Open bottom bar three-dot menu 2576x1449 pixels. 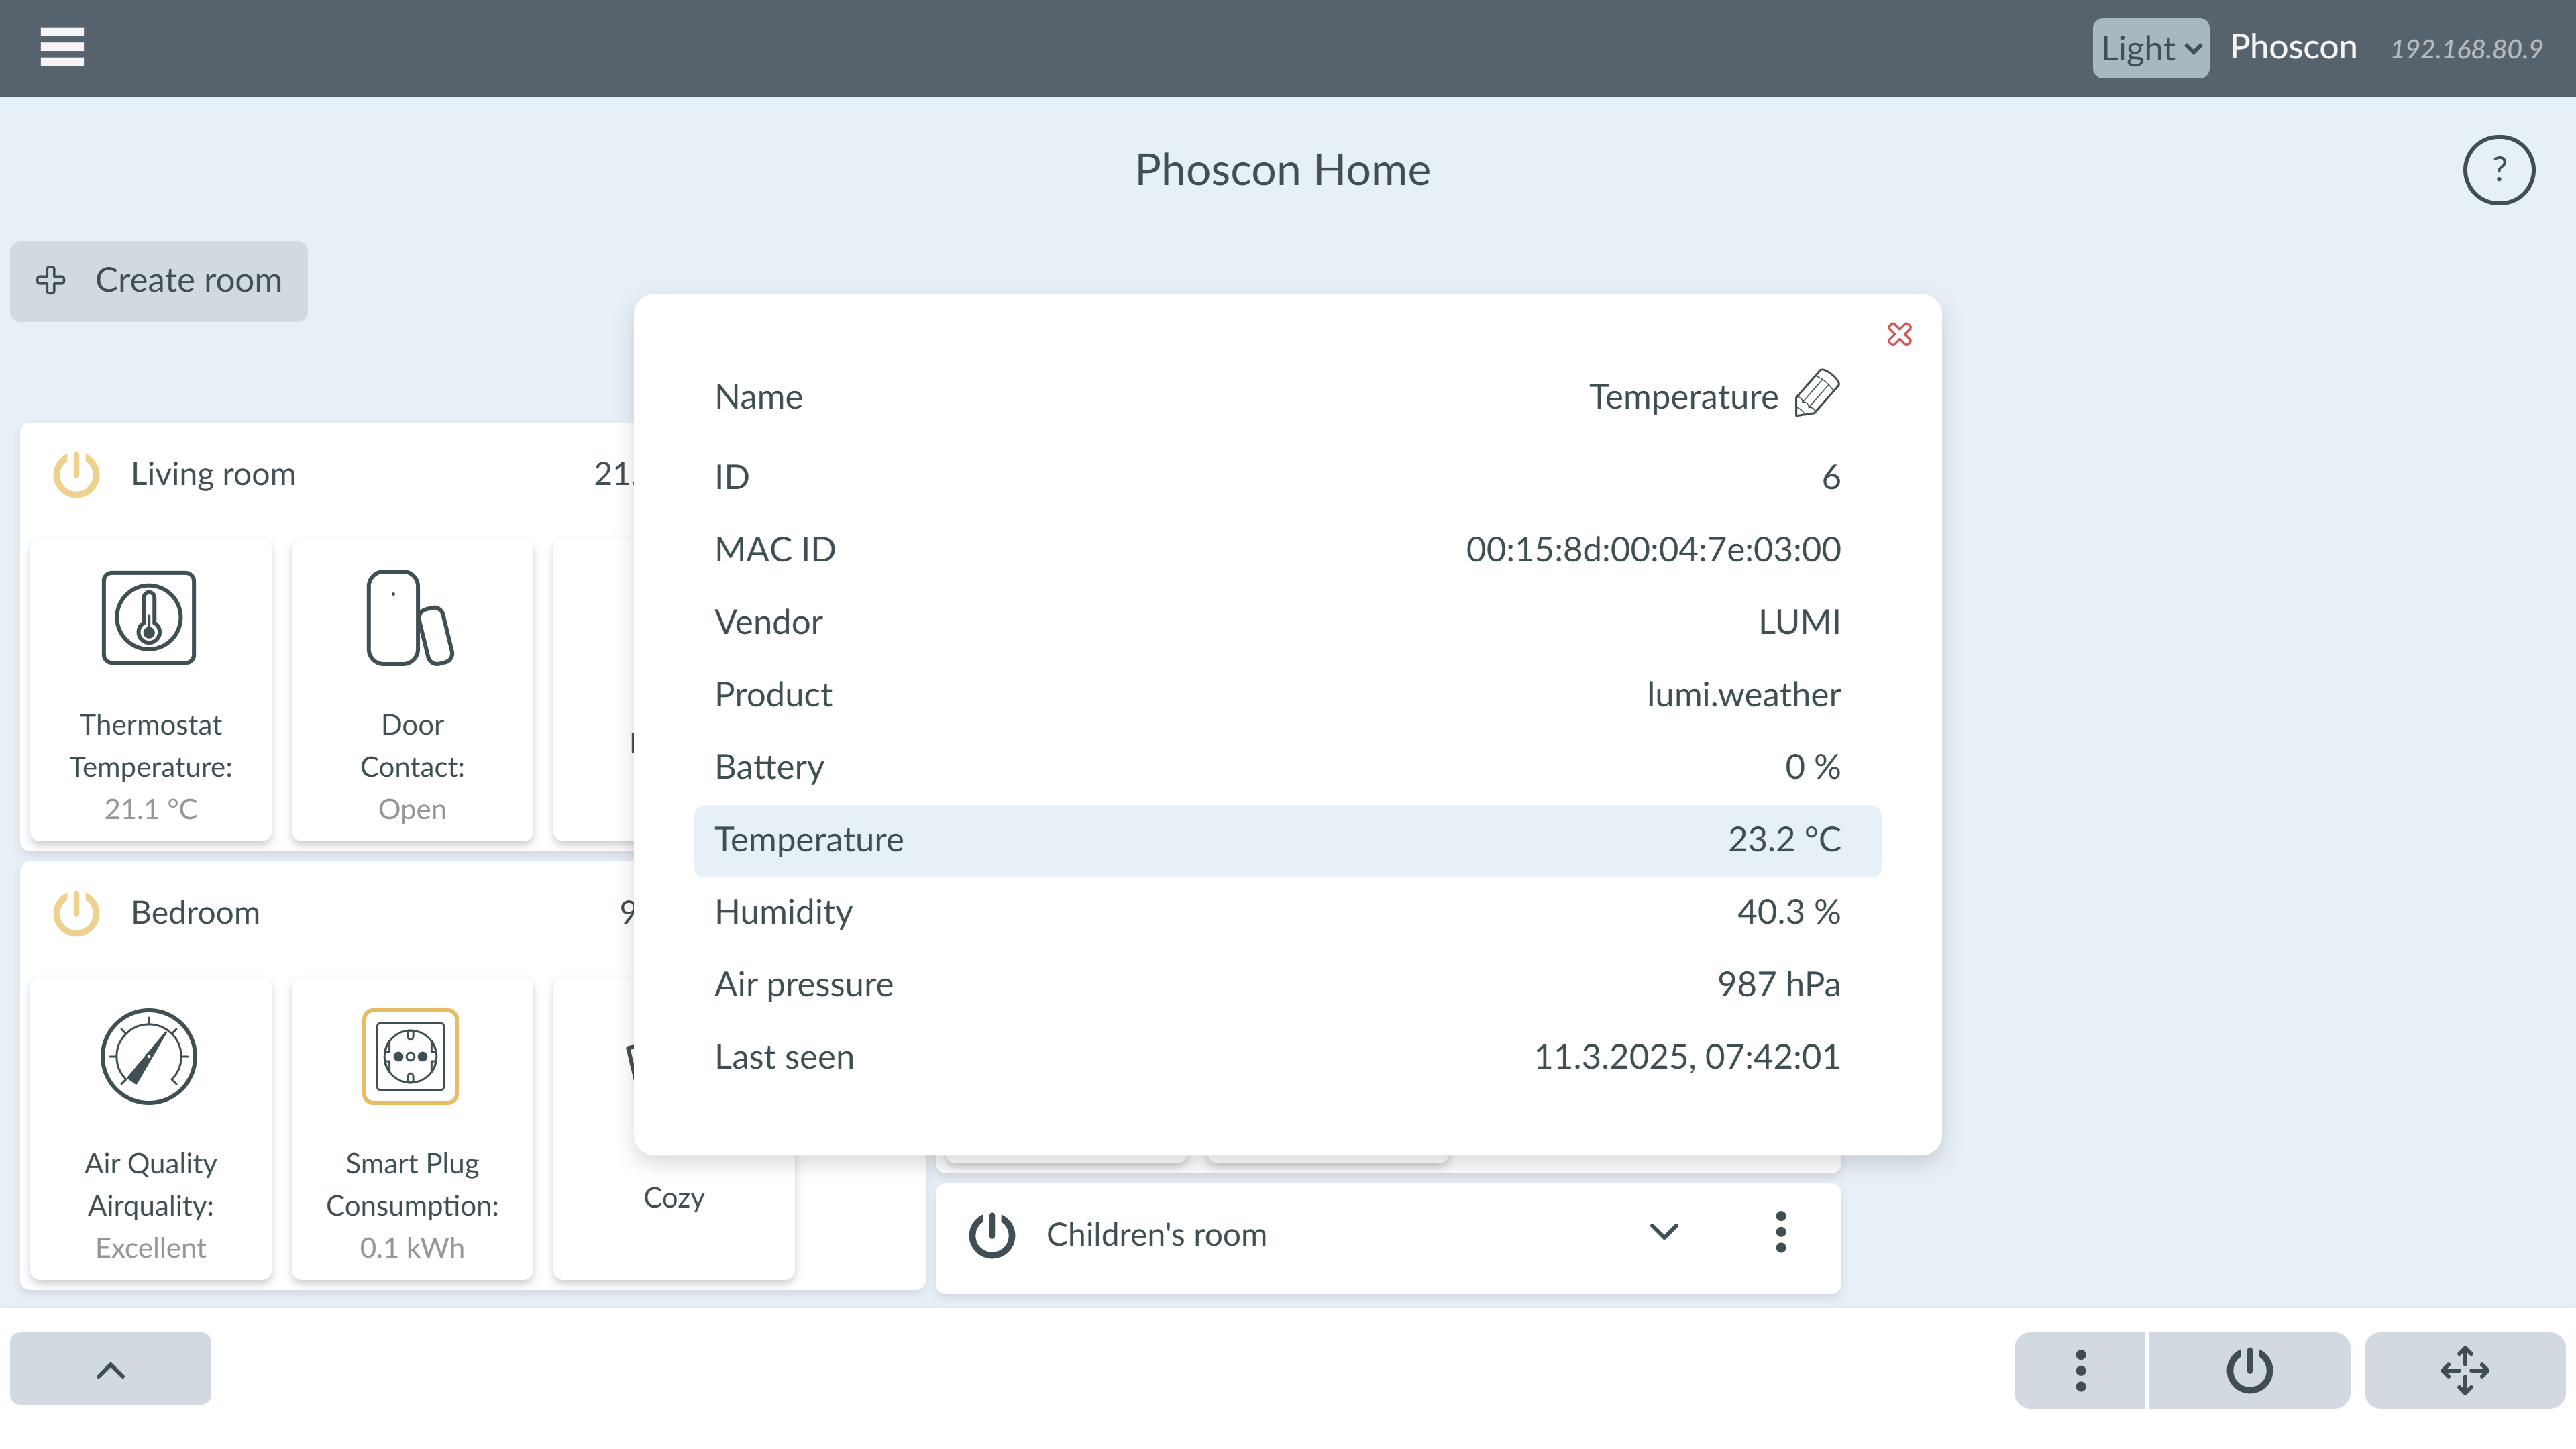click(x=2080, y=1370)
